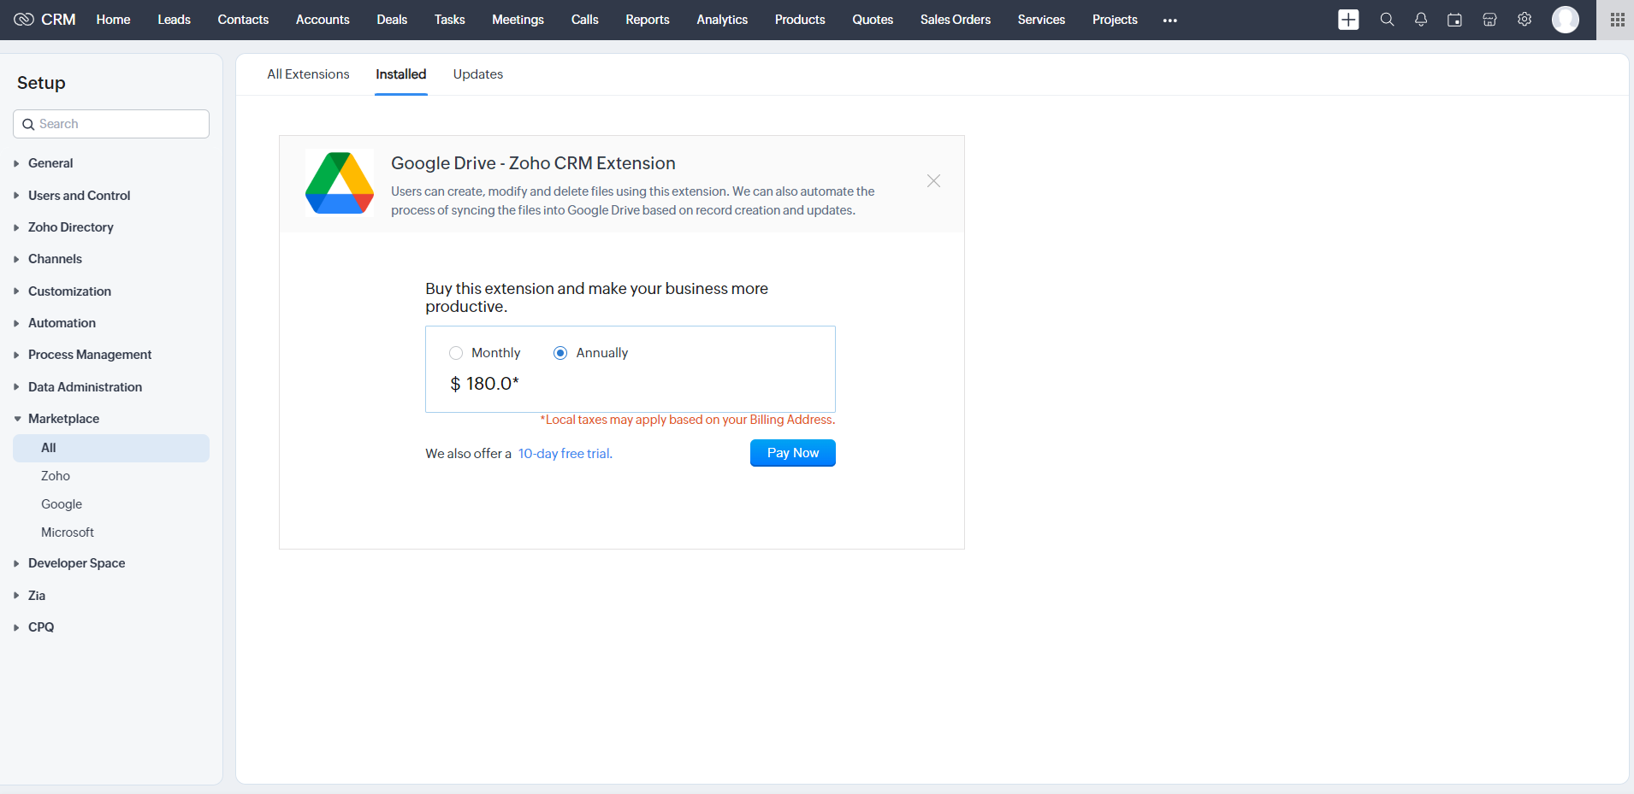
Task: Open the Leads module
Action: 174,20
